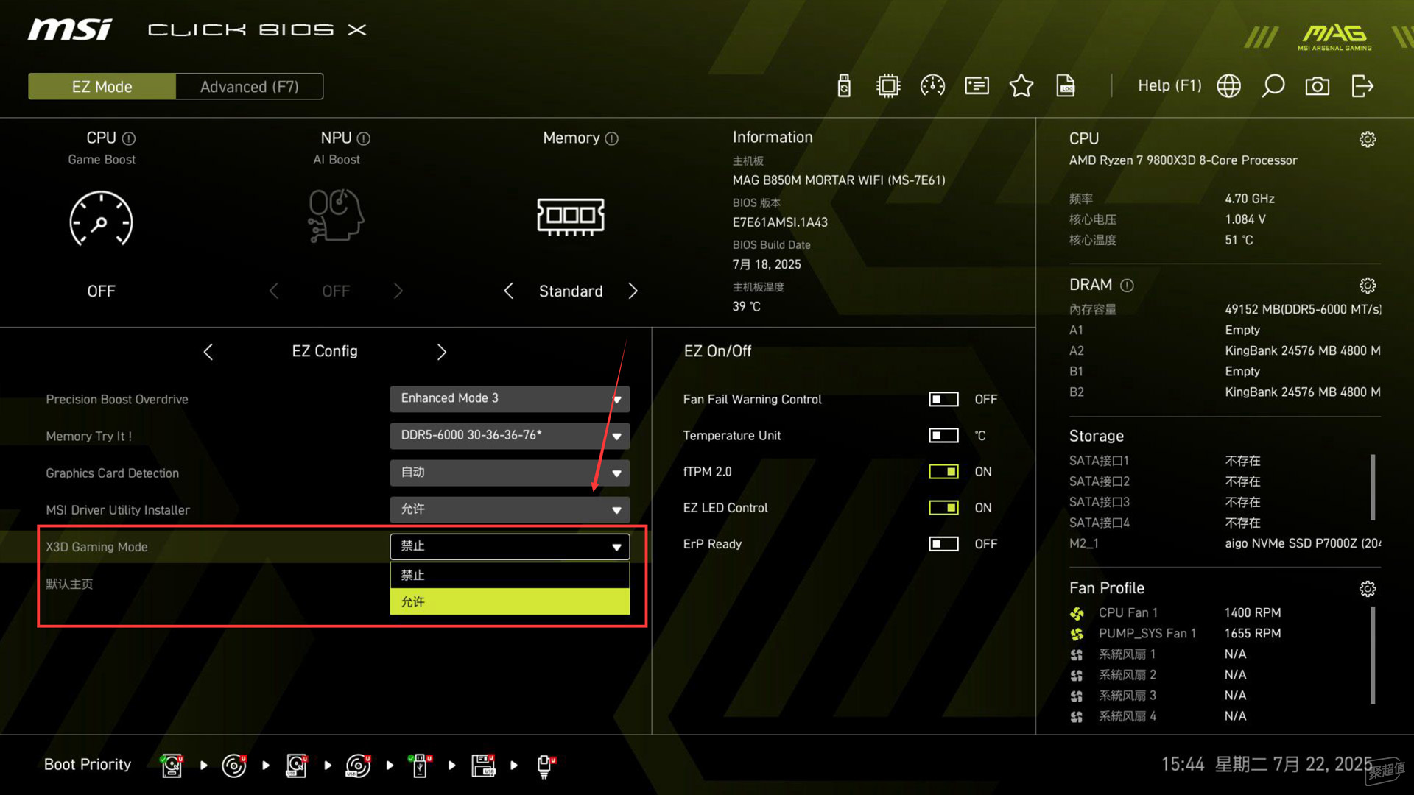Open Fan Profile settings gear
Image resolution: width=1414 pixels, height=795 pixels.
point(1368,589)
